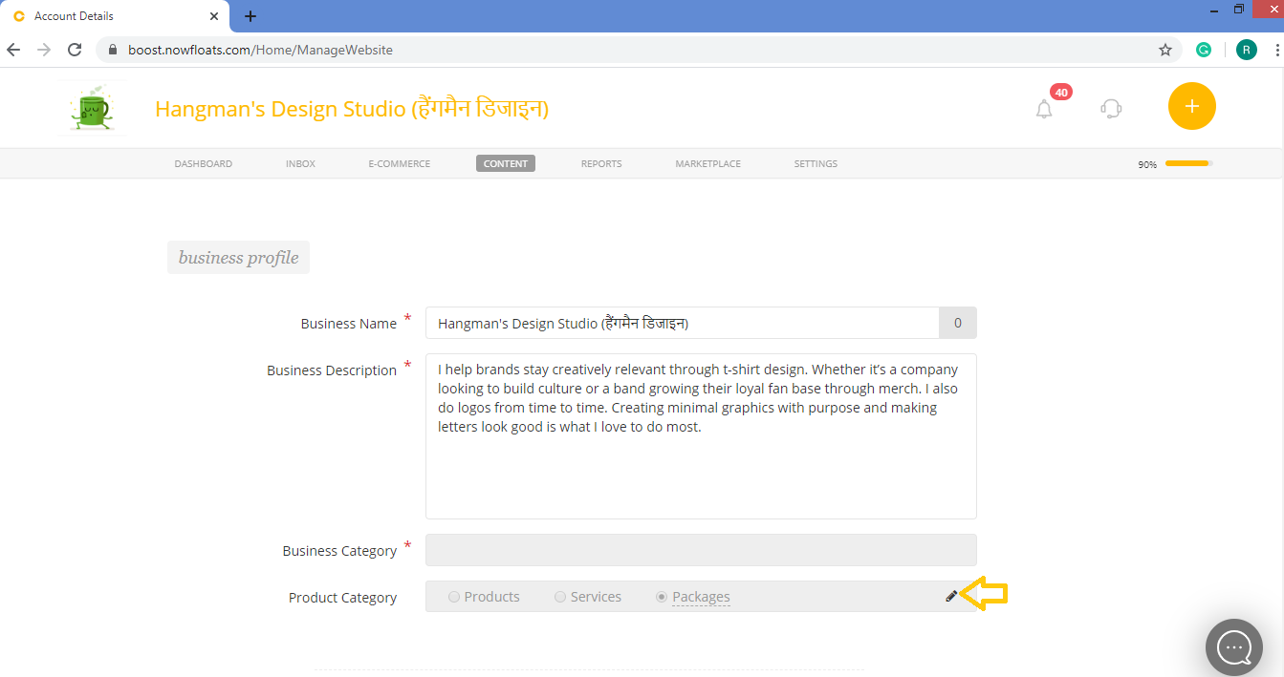Click the Business Category field
1284x677 pixels.
pyautogui.click(x=701, y=550)
